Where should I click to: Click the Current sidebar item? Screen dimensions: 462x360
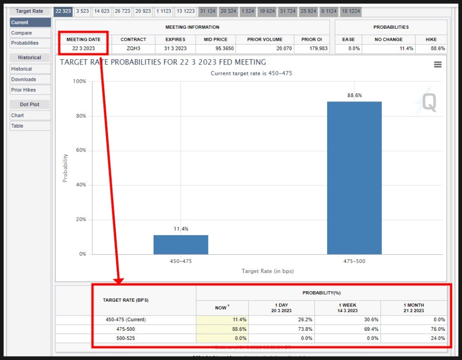click(30, 22)
